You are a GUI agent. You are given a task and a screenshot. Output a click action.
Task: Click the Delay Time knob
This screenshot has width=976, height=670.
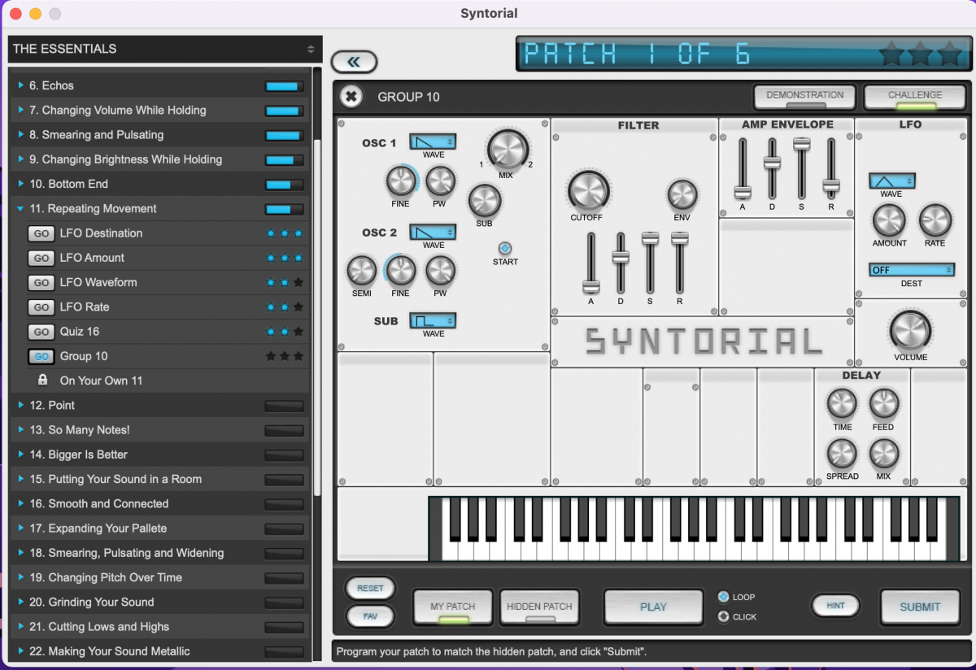(842, 404)
